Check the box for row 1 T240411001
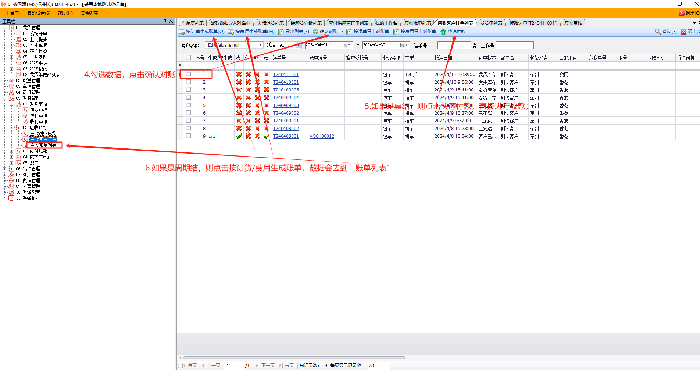Screen dimensions: 700x370 (188, 74)
